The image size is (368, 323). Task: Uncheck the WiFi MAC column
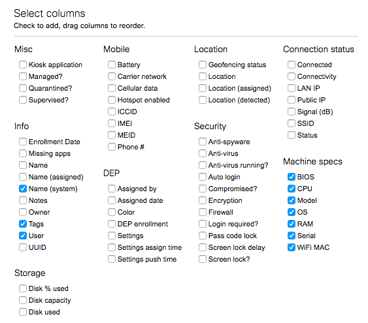[x=292, y=247]
